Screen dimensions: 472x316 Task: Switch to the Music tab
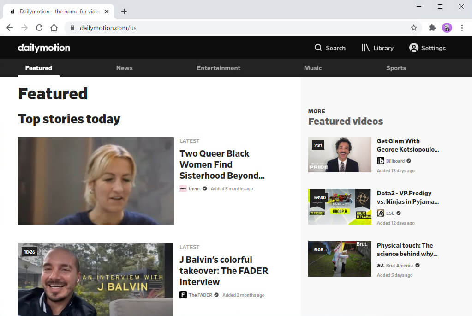point(313,68)
